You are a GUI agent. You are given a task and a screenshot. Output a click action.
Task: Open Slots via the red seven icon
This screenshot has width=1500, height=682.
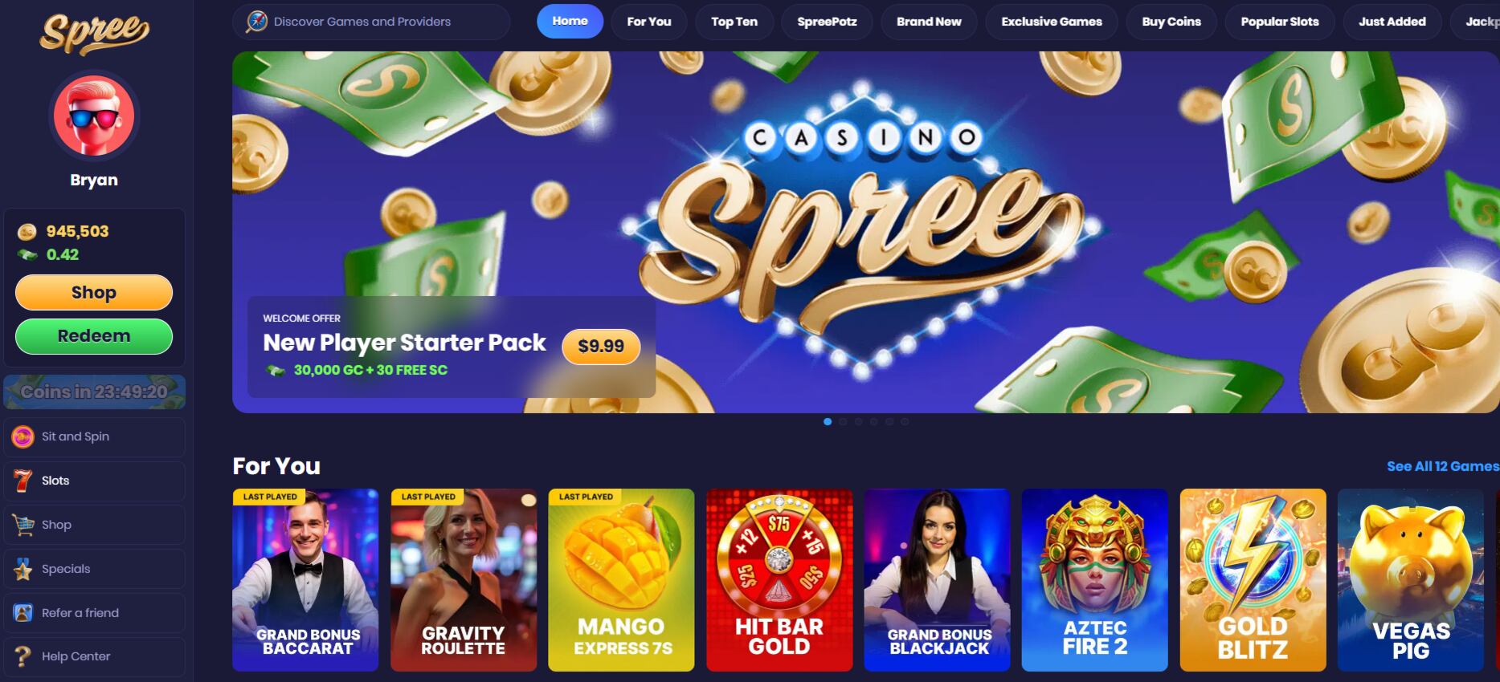22,481
